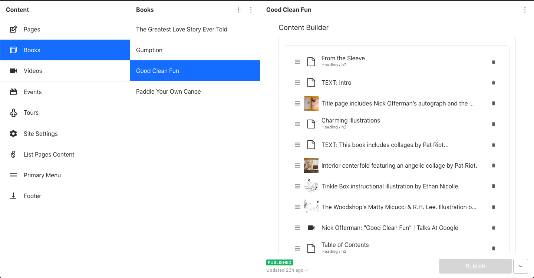Screen dimensions: 534x278
Task: Click the Pat Riot centerfold collage thumbnail
Action: [x=311, y=165]
